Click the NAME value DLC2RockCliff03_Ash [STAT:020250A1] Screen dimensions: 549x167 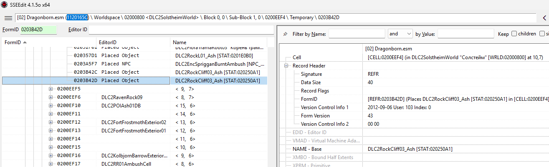pos(410,149)
